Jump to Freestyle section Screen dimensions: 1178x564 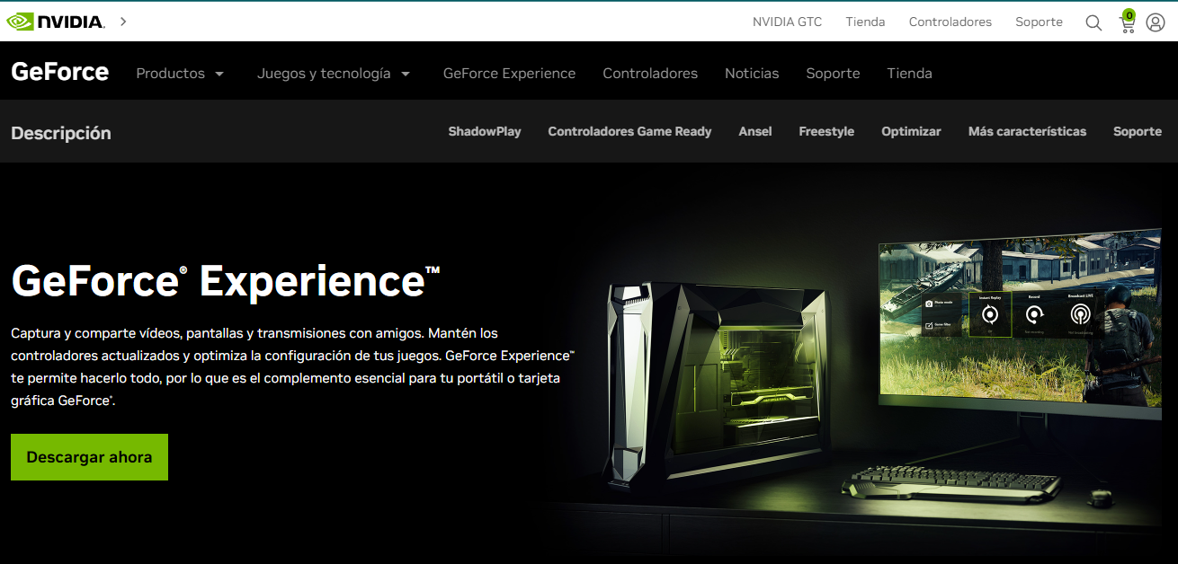pos(826,131)
